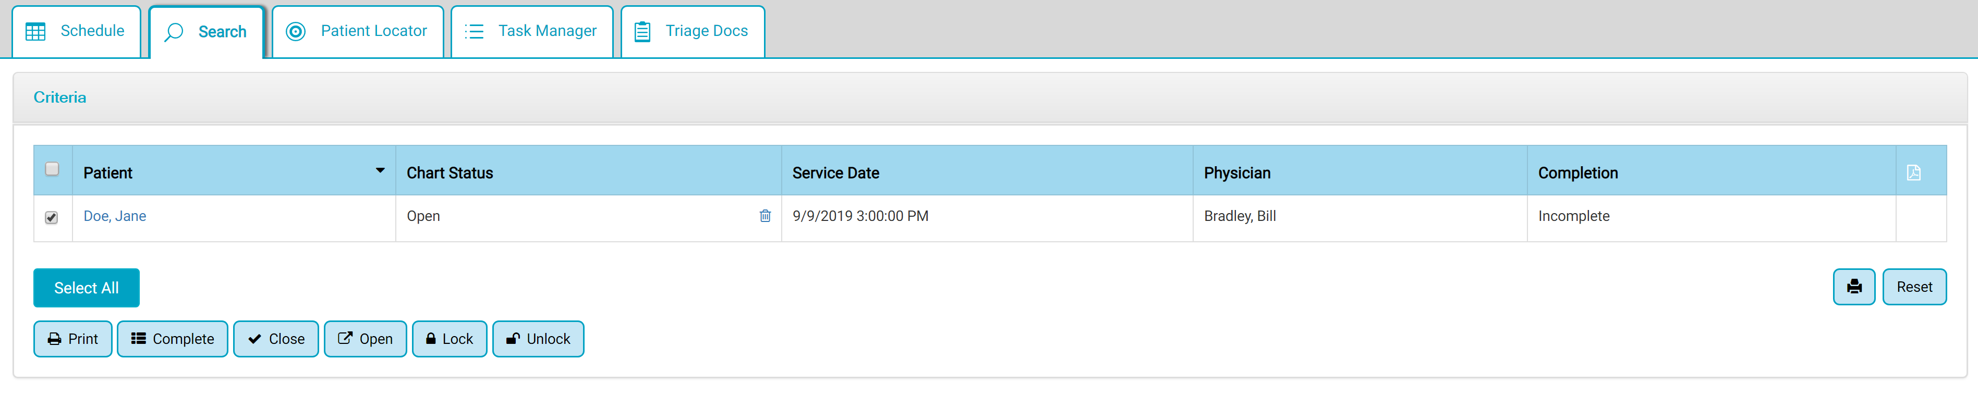Expand the Criteria panel header
Screen dimensions: 1978x396
pyautogui.click(x=60, y=97)
